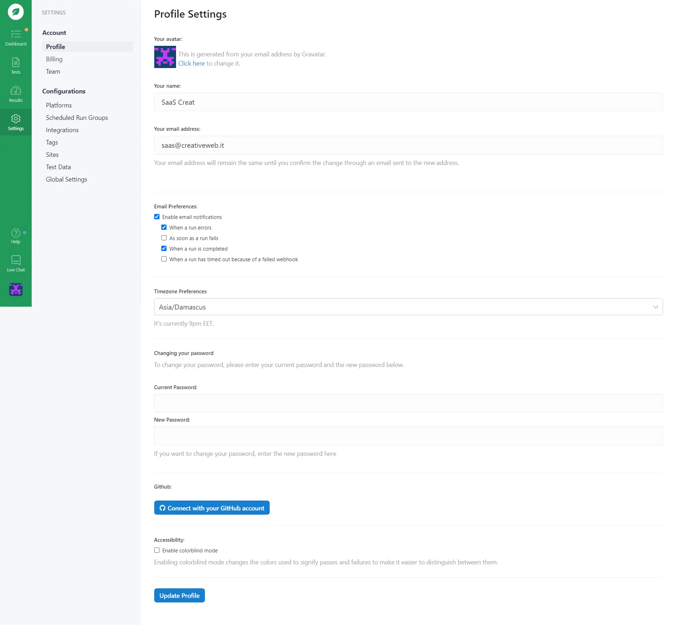The width and height of the screenshot is (676, 625).
Task: Click 'Click here' Gravatar link
Action: pos(191,63)
